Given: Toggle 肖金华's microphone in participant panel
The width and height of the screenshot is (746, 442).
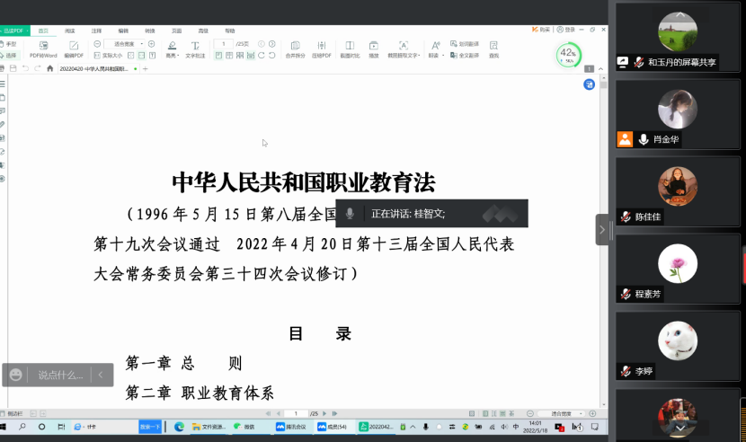Looking at the screenshot, I should coord(644,139).
